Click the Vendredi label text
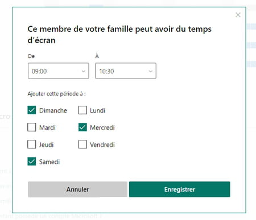The image size is (256, 220). 102,145
